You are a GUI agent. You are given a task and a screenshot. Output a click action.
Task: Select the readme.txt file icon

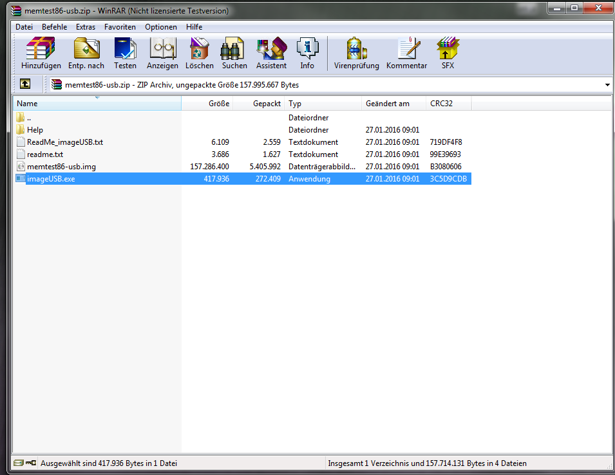pyautogui.click(x=21, y=154)
